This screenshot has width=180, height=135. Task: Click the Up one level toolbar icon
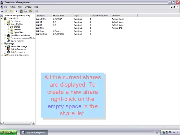tap(12, 11)
